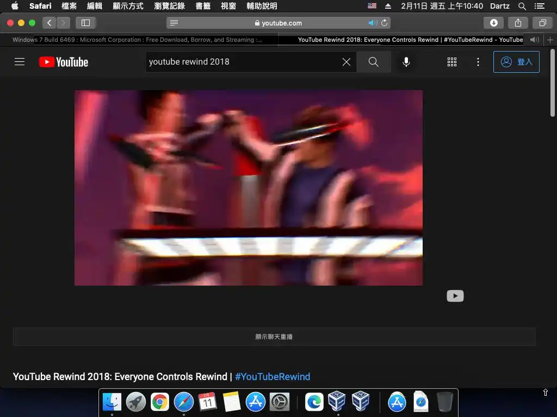The image size is (557, 417).
Task: Start voice search with microphone icon
Action: point(406,62)
